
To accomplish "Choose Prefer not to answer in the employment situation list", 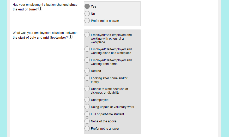I will click(87, 128).
